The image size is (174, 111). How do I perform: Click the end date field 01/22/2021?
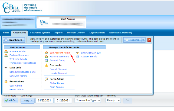pyautogui.click(x=63, y=100)
